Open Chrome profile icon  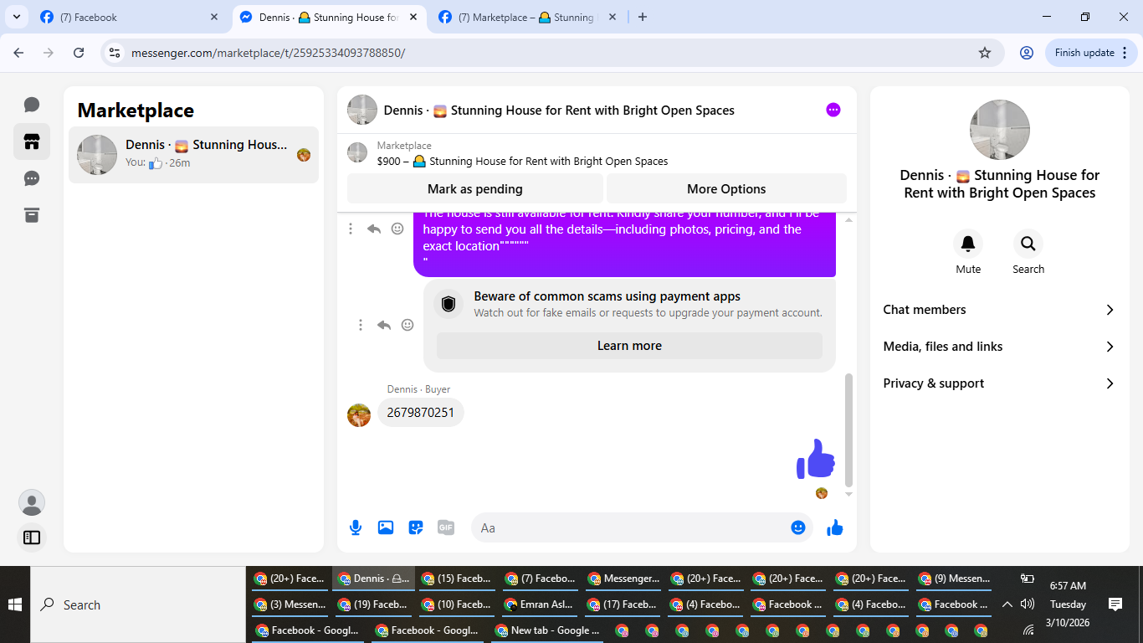1027,53
